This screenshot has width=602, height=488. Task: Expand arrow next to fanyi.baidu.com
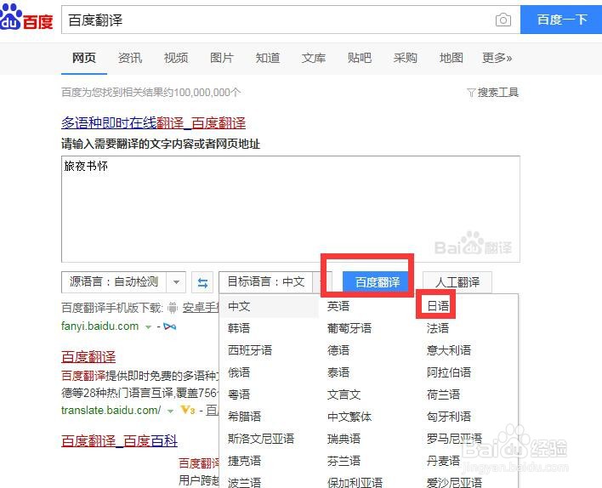[148, 327]
